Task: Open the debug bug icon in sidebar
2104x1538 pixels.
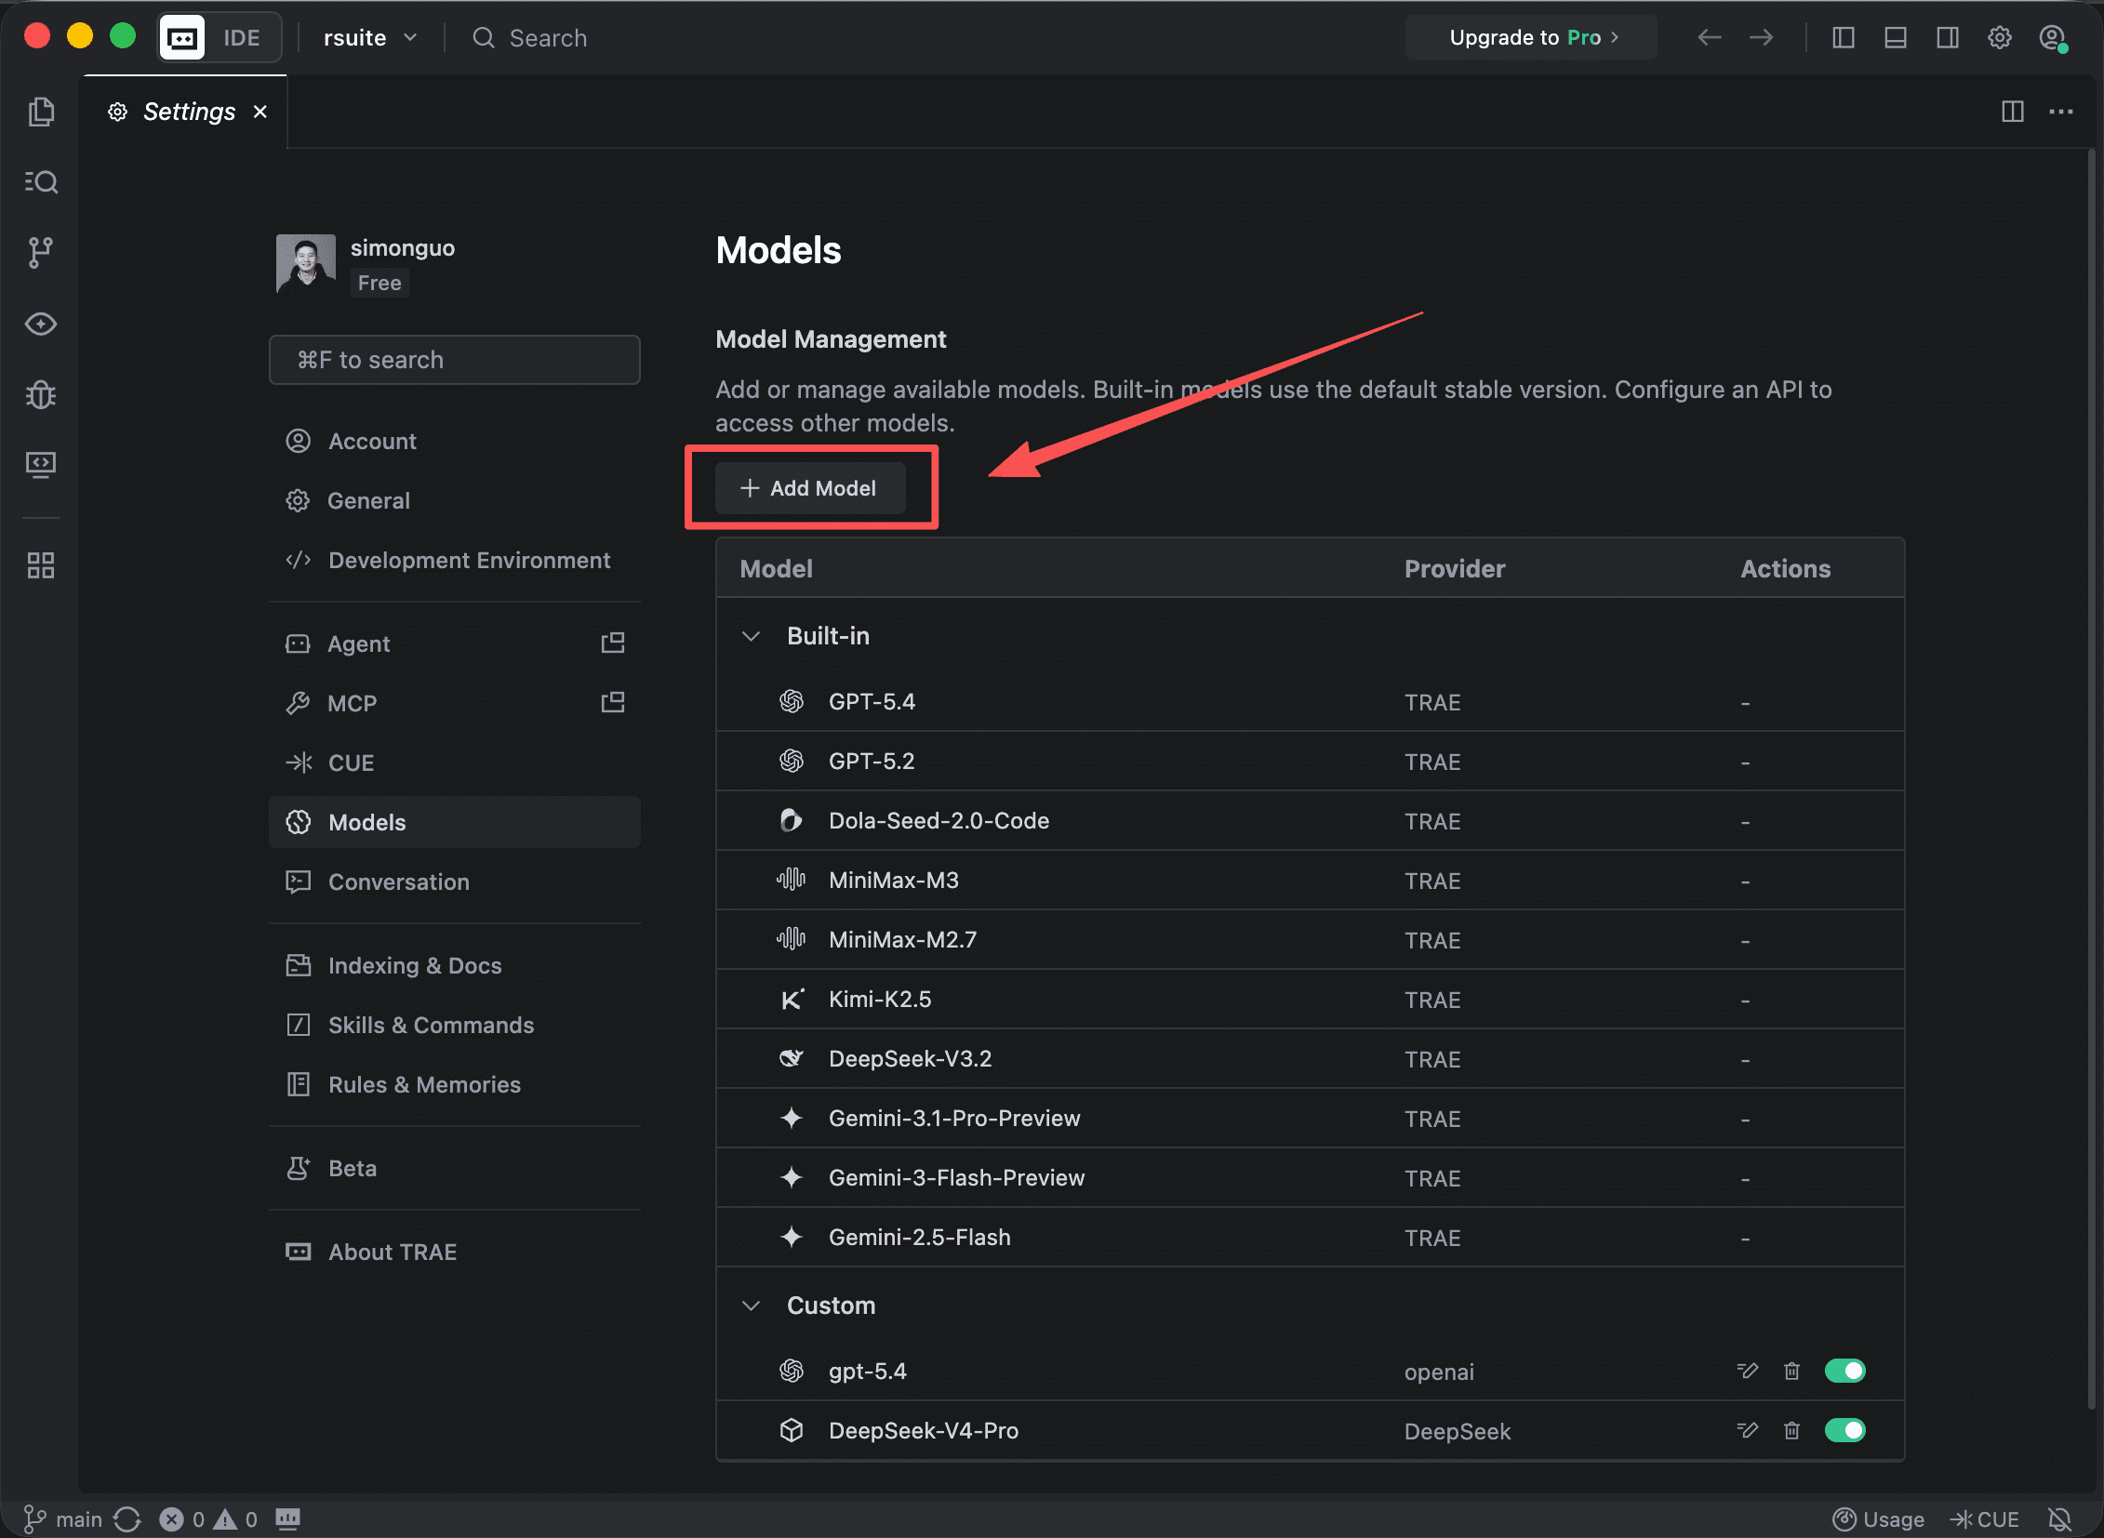Action: pyautogui.click(x=41, y=395)
